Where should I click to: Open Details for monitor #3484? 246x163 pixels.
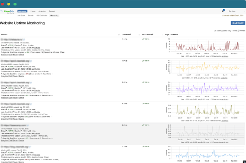(37, 91)
